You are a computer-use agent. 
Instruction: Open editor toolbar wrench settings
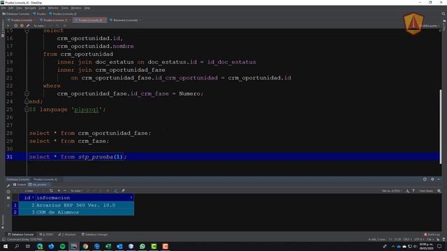(28, 26)
